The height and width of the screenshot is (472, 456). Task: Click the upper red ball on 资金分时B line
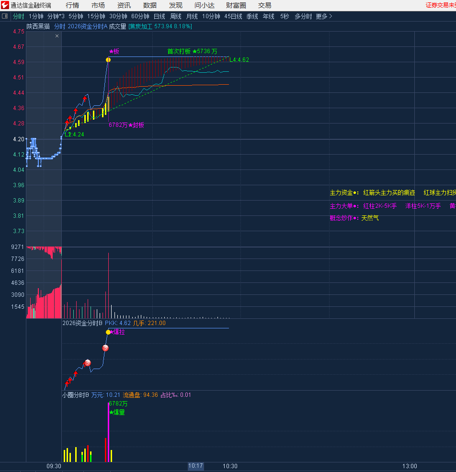point(105,348)
